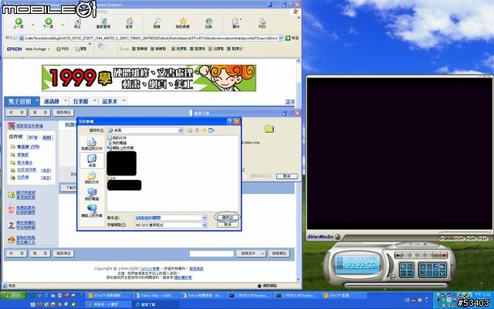Click the green Go (移至) arrow button
The height and width of the screenshot is (309, 494).
(x=288, y=38)
